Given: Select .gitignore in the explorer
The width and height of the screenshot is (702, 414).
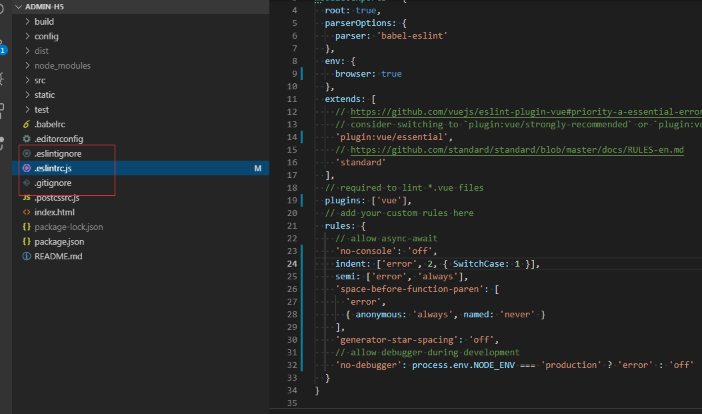Looking at the screenshot, I should [x=53, y=183].
